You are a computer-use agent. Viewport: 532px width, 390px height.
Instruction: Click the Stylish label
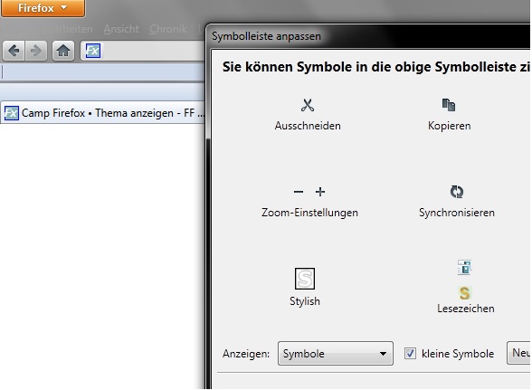[x=305, y=301]
